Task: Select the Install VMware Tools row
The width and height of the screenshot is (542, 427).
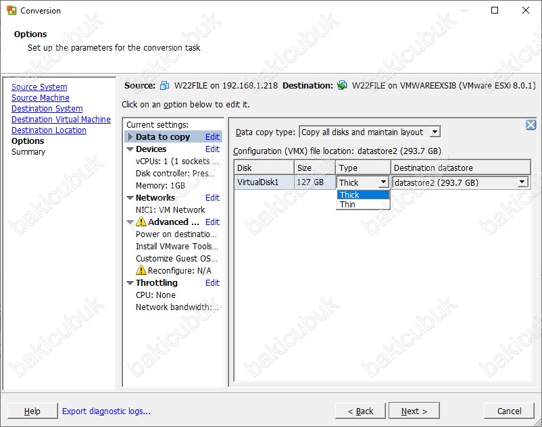Action: pos(176,247)
